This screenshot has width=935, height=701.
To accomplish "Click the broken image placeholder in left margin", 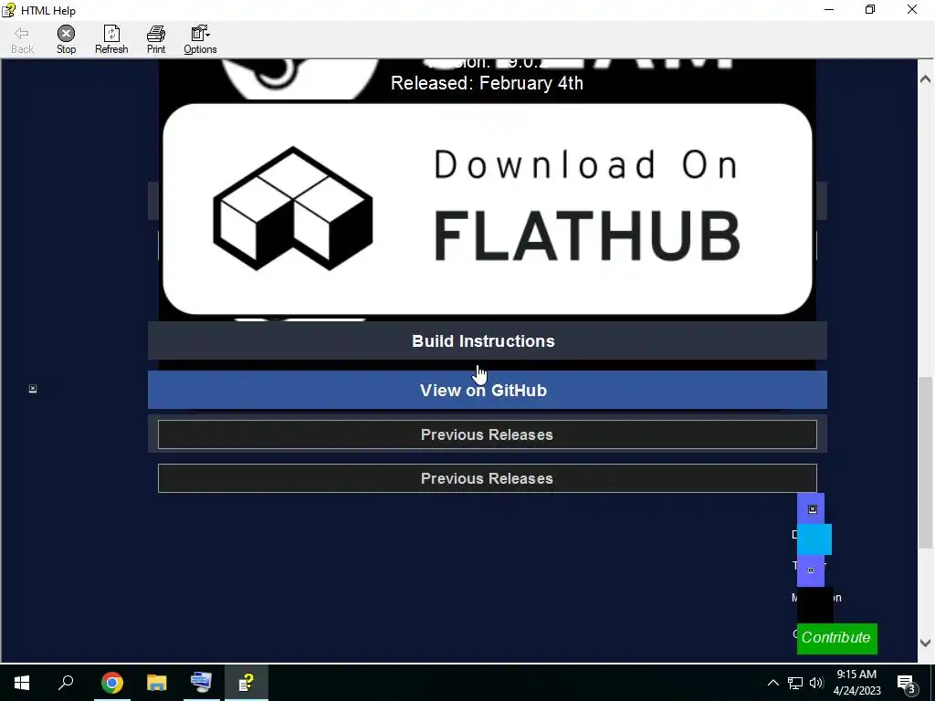I will (x=33, y=389).
